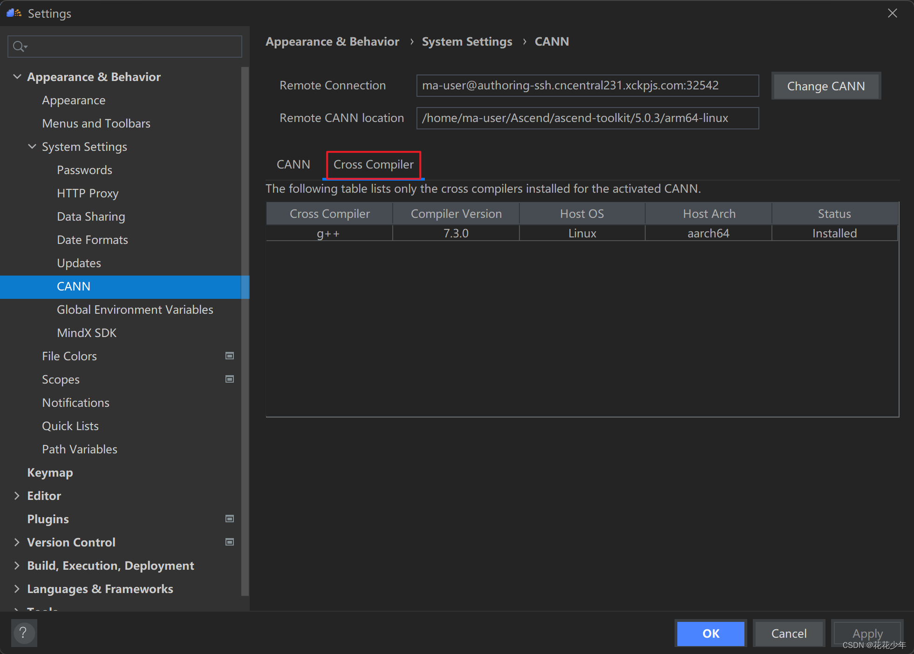914x654 pixels.
Task: Select Data Sharing settings
Action: (91, 216)
